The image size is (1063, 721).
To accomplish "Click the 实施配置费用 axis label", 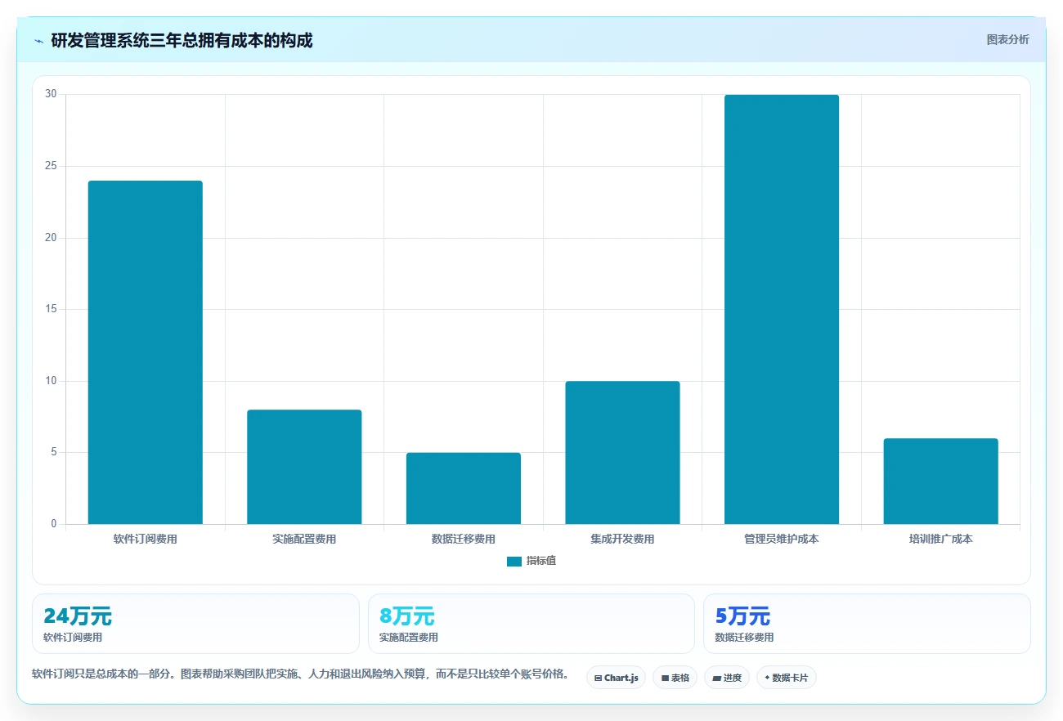I will click(304, 540).
